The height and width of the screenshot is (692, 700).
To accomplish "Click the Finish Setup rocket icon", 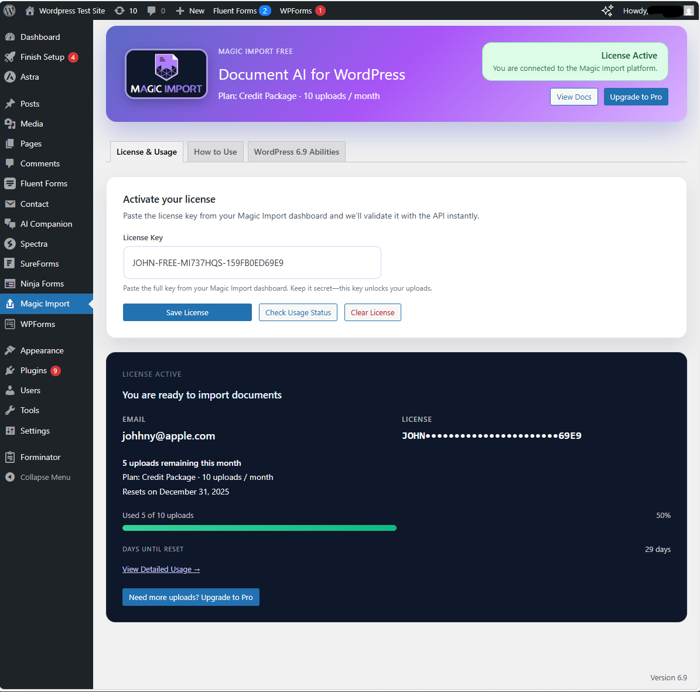I will pos(10,57).
